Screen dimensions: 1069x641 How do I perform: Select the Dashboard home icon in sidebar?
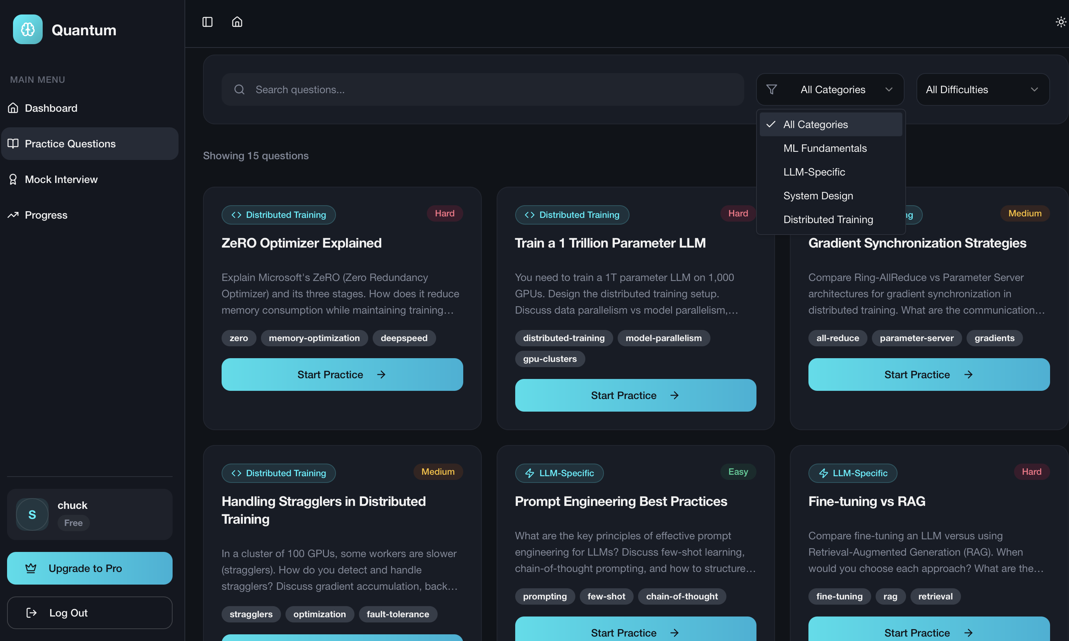tap(13, 108)
